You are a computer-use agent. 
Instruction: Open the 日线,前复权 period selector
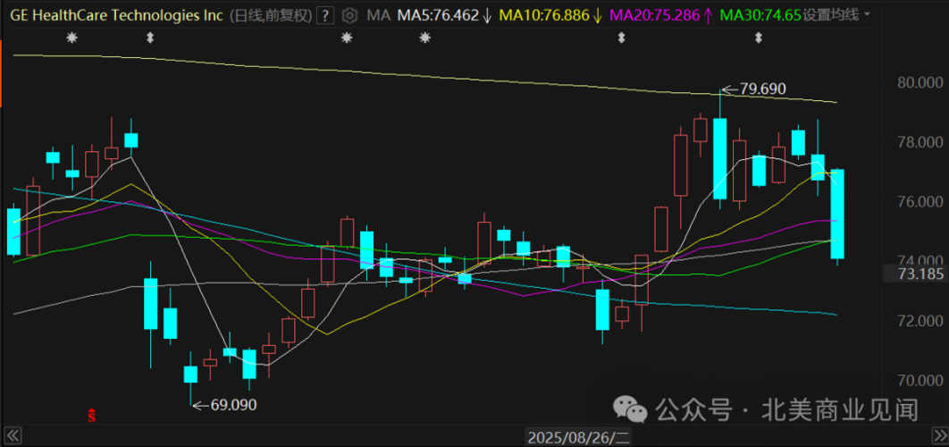click(271, 14)
